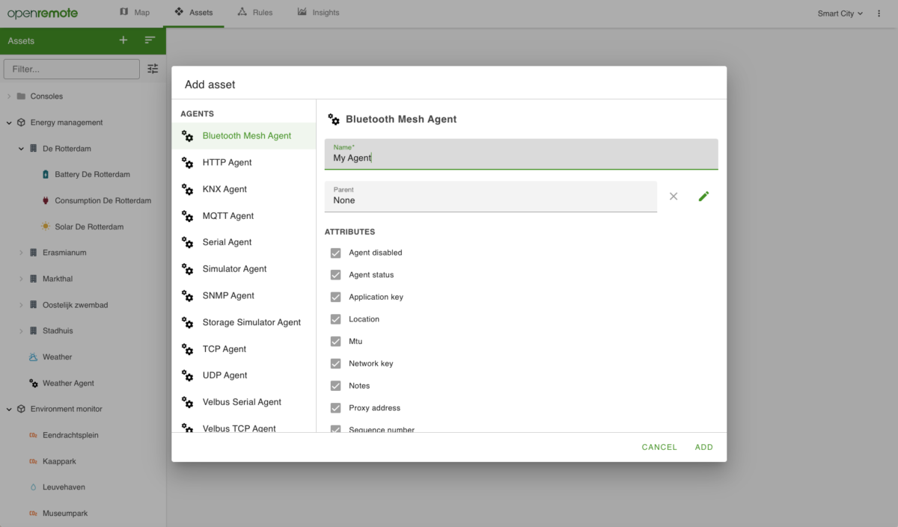Click the Consumption De Rotterdam plug icon
Screen dimensions: 898x527
click(x=46, y=200)
